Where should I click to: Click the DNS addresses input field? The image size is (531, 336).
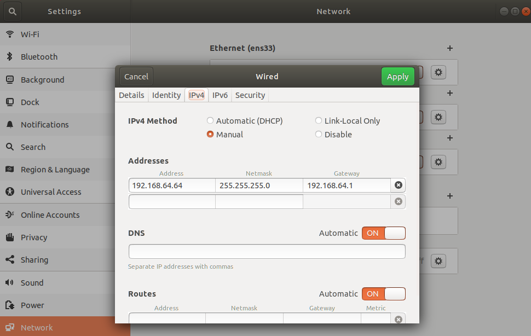[x=267, y=251]
